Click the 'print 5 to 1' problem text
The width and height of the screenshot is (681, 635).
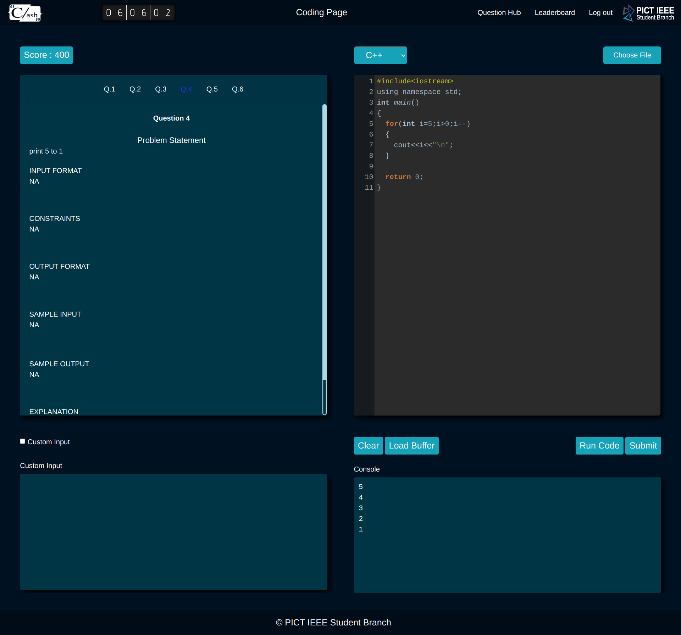[46, 151]
